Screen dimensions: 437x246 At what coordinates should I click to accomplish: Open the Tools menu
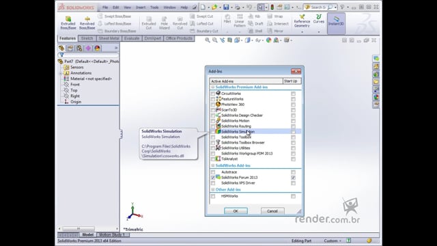[154, 8]
